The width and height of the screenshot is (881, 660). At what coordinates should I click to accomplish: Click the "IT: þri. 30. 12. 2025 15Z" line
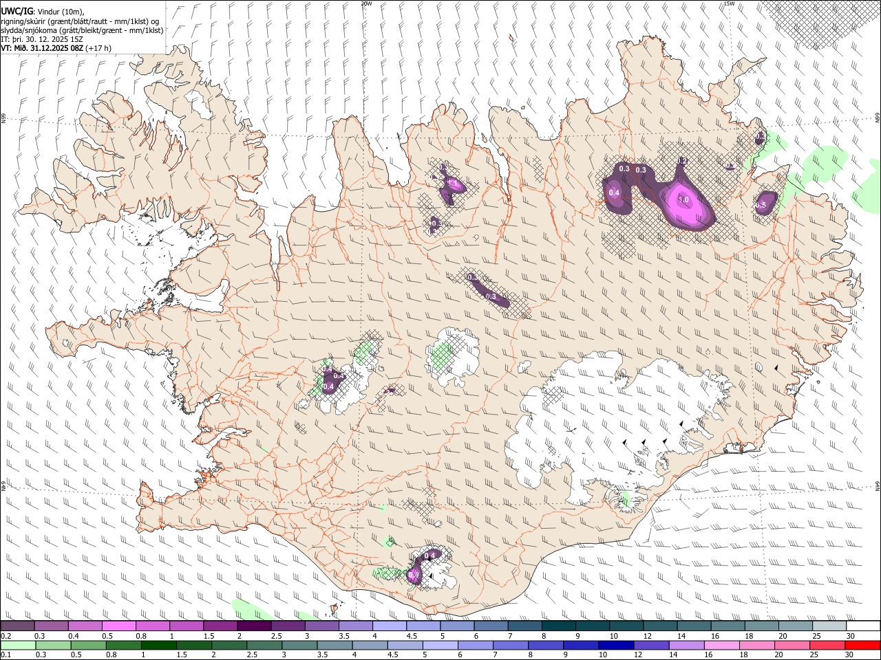point(42,39)
